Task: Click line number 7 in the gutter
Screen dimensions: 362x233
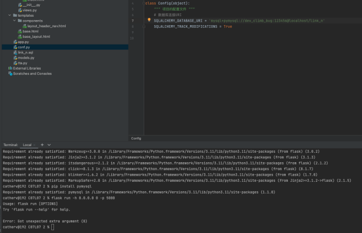Action: [x=133, y=21]
